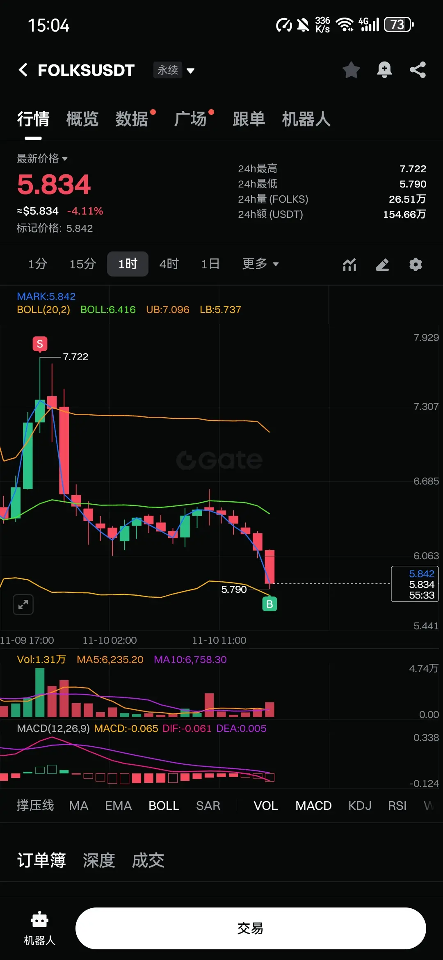Open the drawing pencil tool
The width and height of the screenshot is (443, 960).
382,264
